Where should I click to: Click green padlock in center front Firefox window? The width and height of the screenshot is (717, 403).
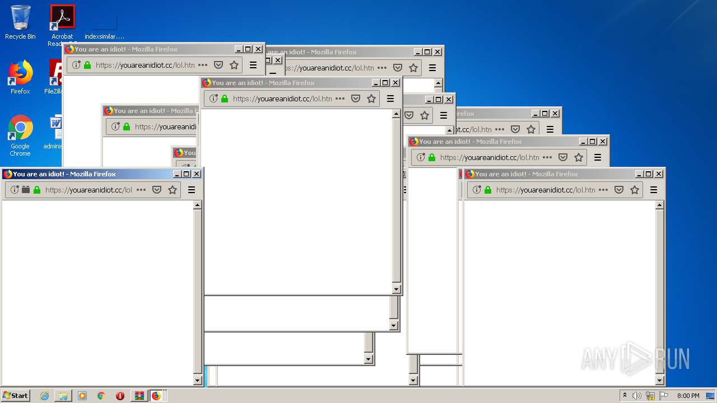[x=225, y=99]
